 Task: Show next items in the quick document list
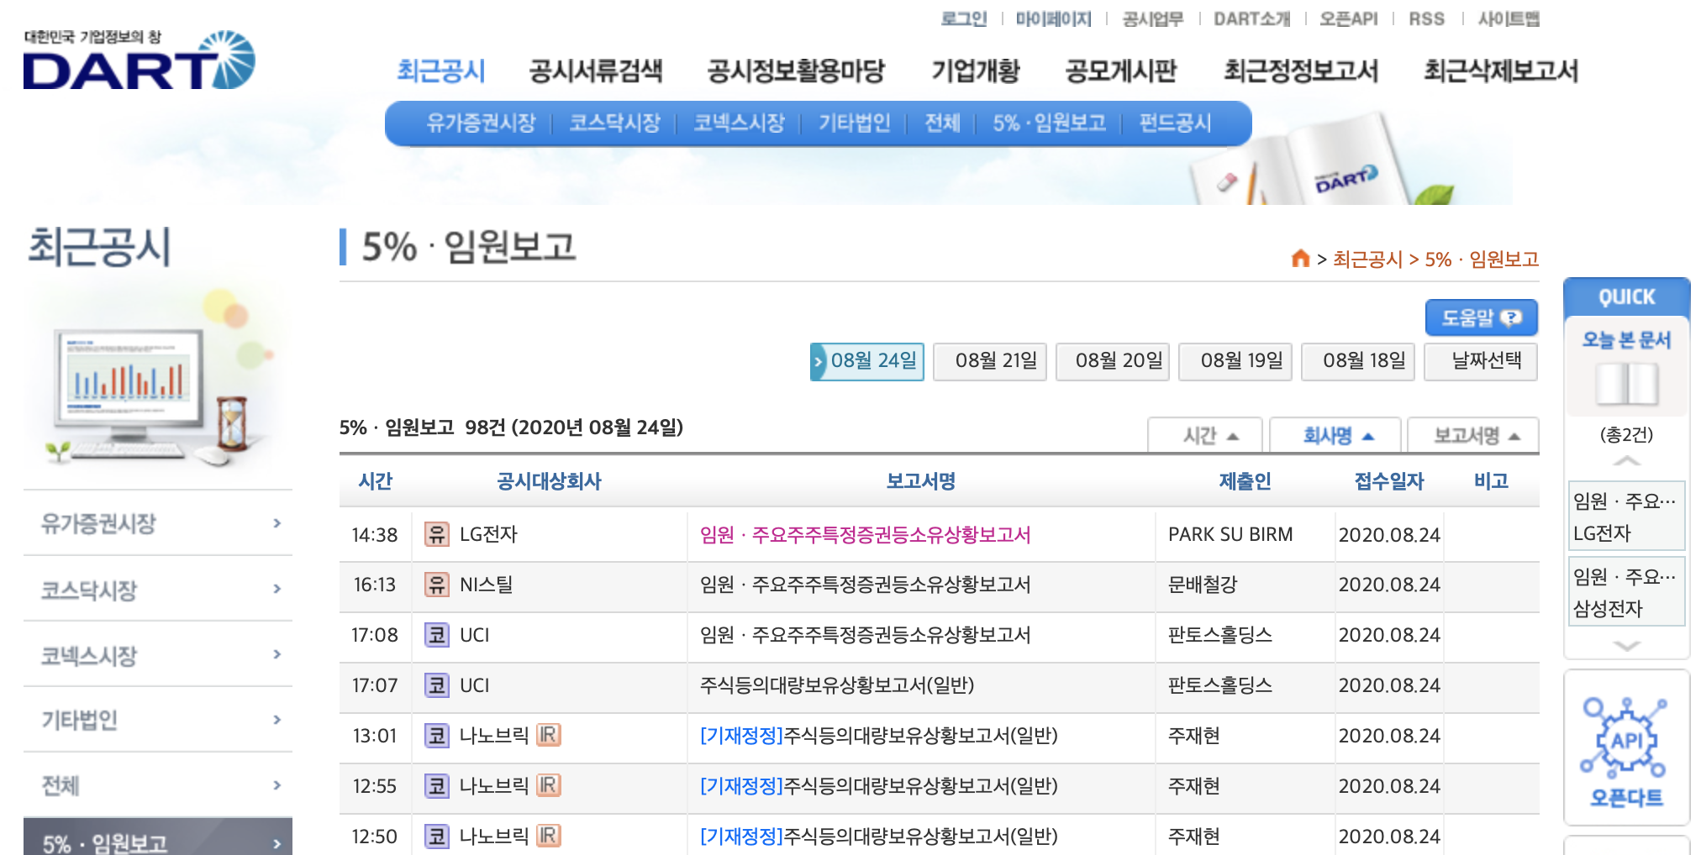pyautogui.click(x=1626, y=646)
